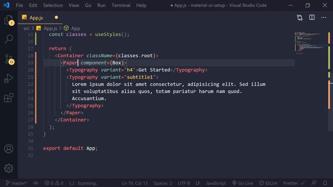Click the closing Paper tag

click(72, 113)
